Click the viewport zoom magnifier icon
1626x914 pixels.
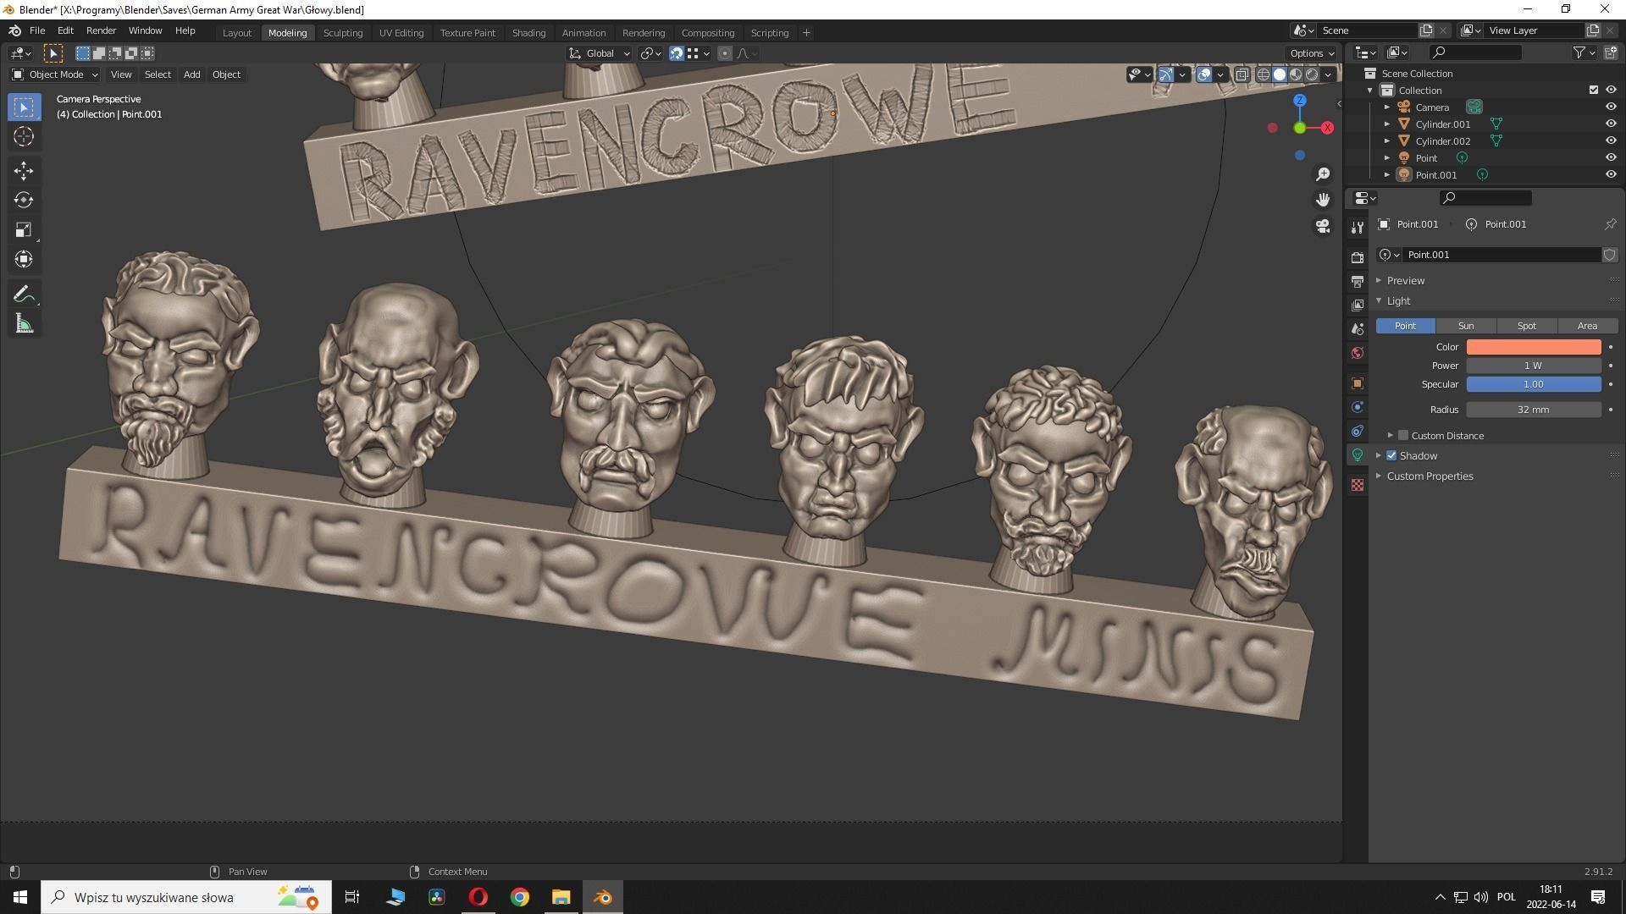pos(1323,174)
